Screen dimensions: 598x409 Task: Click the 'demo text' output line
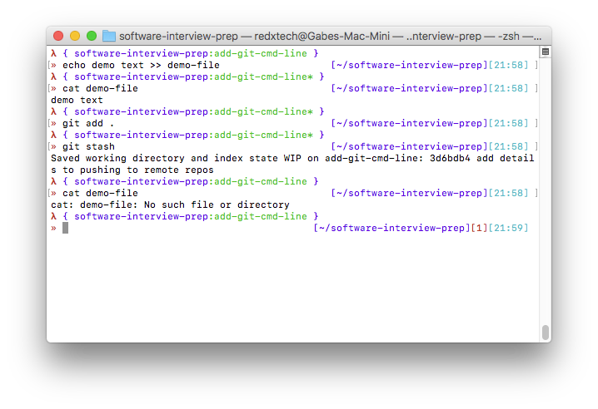[77, 100]
